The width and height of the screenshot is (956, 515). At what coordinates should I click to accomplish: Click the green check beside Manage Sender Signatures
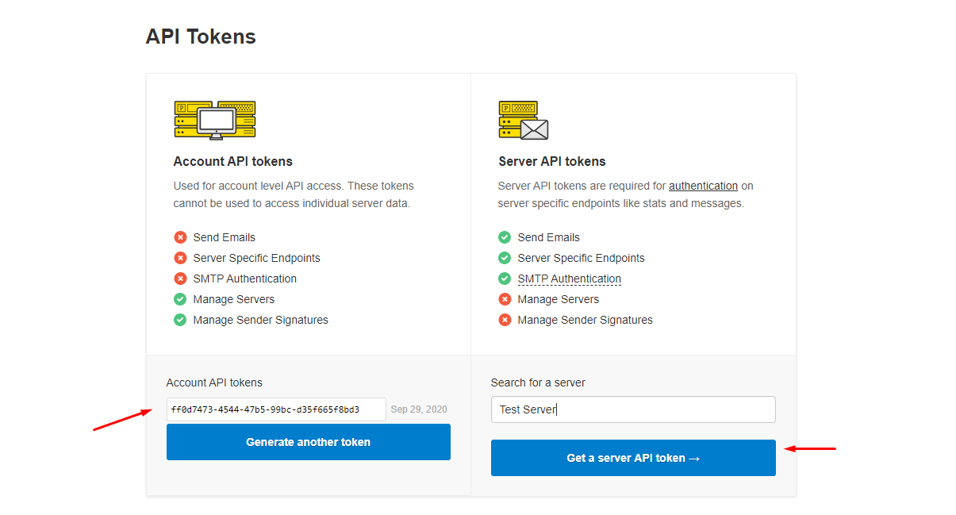pos(179,320)
